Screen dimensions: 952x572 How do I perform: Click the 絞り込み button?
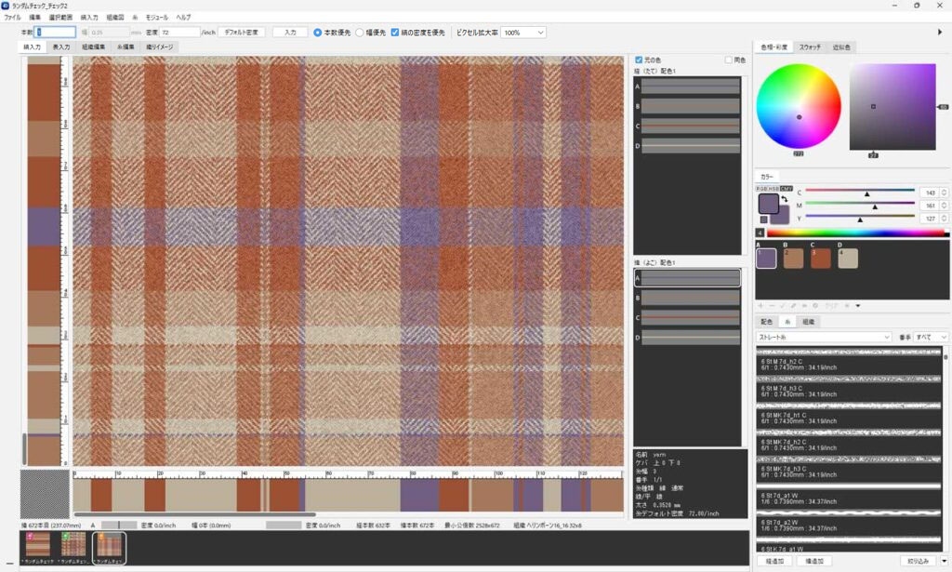[x=918, y=561]
